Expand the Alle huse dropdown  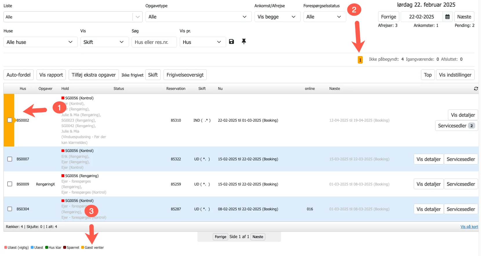pos(40,42)
